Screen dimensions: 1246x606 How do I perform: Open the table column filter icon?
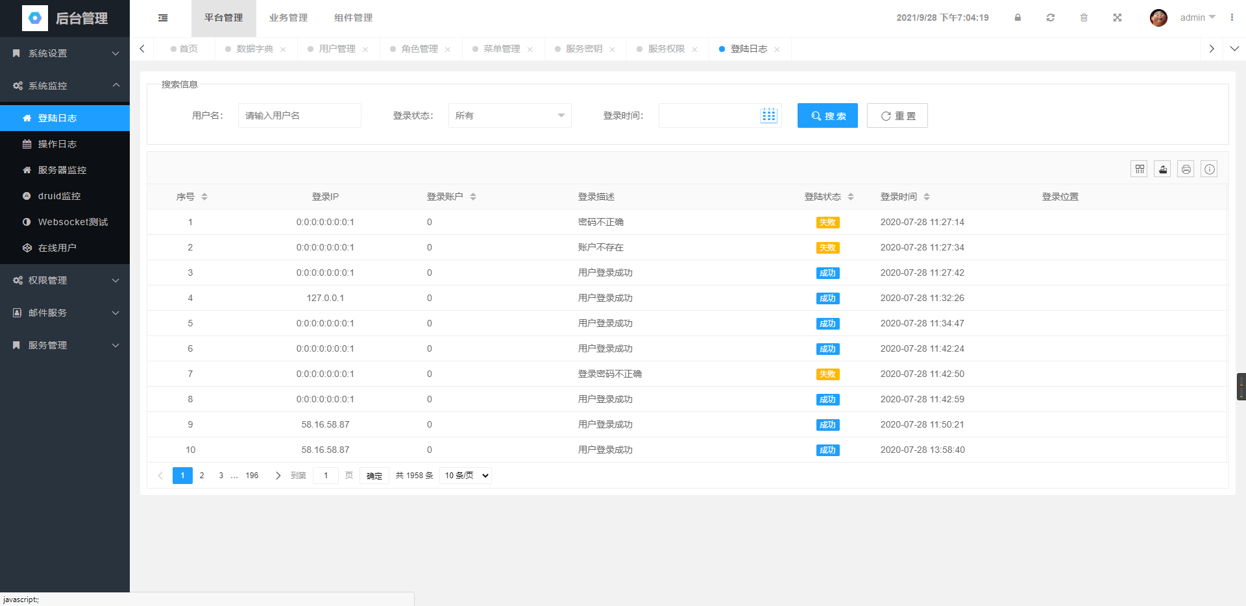(x=1140, y=169)
